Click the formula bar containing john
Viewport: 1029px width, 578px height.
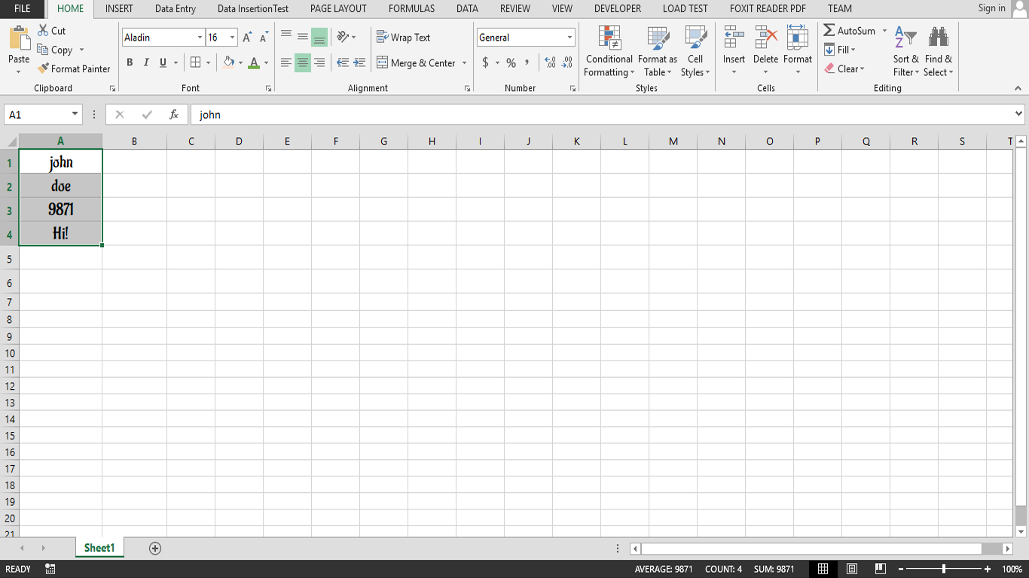click(x=600, y=114)
